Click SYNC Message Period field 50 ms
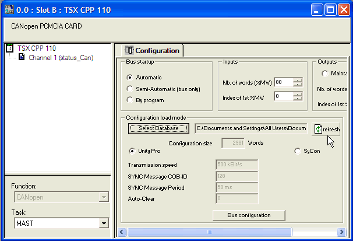 (237, 187)
